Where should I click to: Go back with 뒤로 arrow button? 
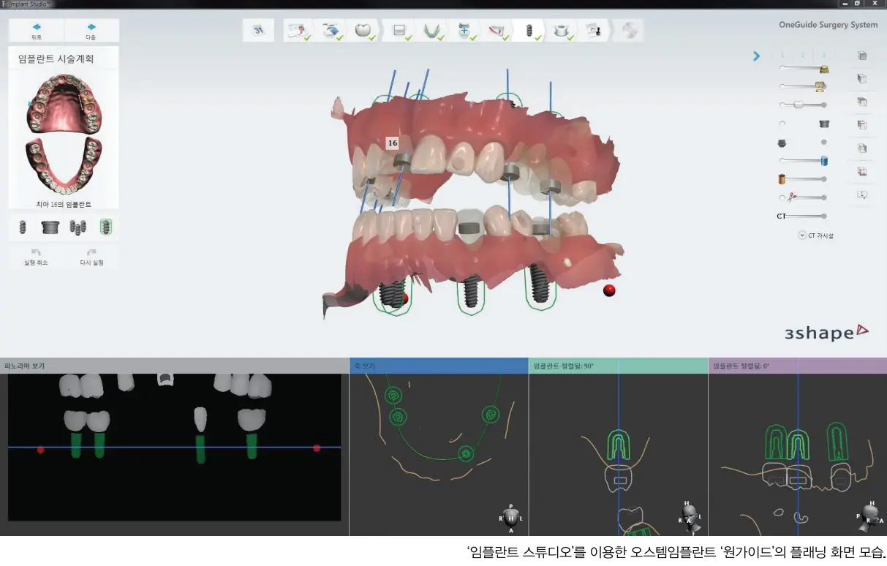pos(37,31)
